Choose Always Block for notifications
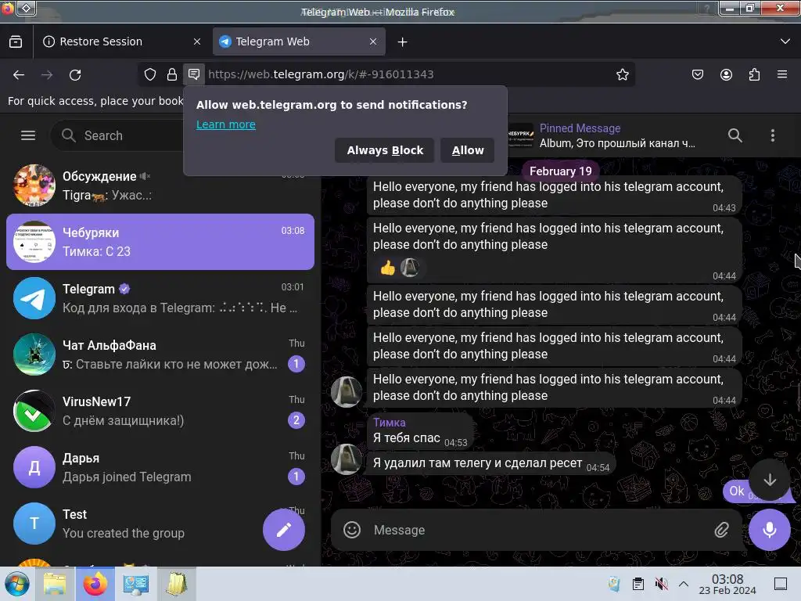This screenshot has height=601, width=801. pyautogui.click(x=385, y=150)
